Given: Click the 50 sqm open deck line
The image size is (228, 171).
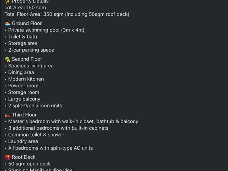Looking at the screenshot, I should [x=29, y=164].
